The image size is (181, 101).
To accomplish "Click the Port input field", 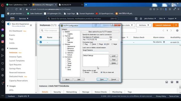I will pyautogui.click(x=114, y=39).
